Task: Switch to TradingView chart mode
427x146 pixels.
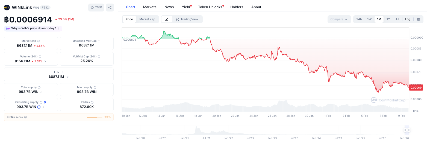Action: (x=187, y=19)
